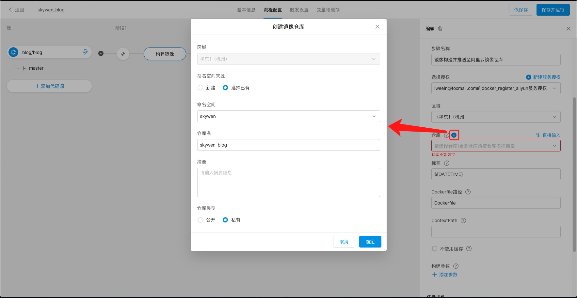Select the 新建 namespace source radio
The image size is (577, 298).
(200, 88)
